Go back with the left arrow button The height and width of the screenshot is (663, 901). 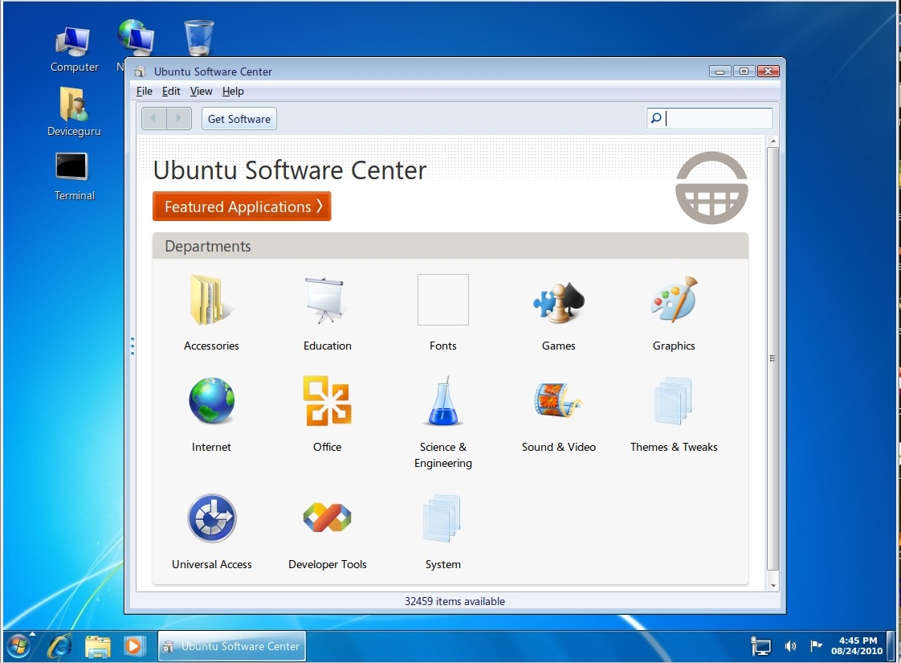click(154, 118)
